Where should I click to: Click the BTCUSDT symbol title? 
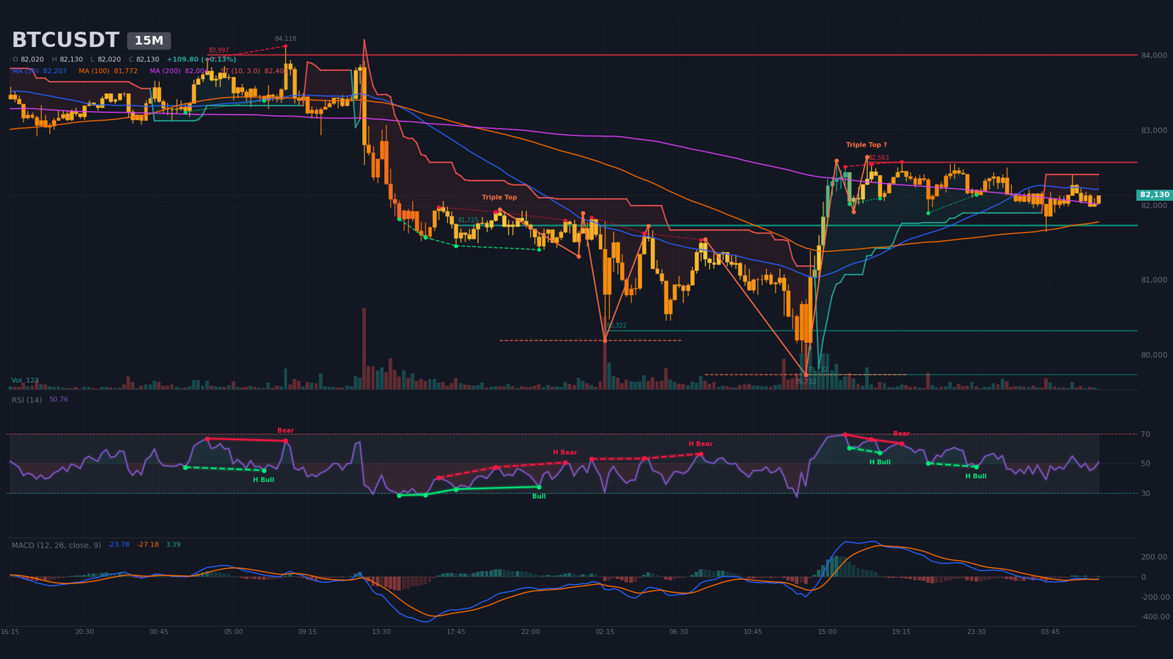(65, 40)
